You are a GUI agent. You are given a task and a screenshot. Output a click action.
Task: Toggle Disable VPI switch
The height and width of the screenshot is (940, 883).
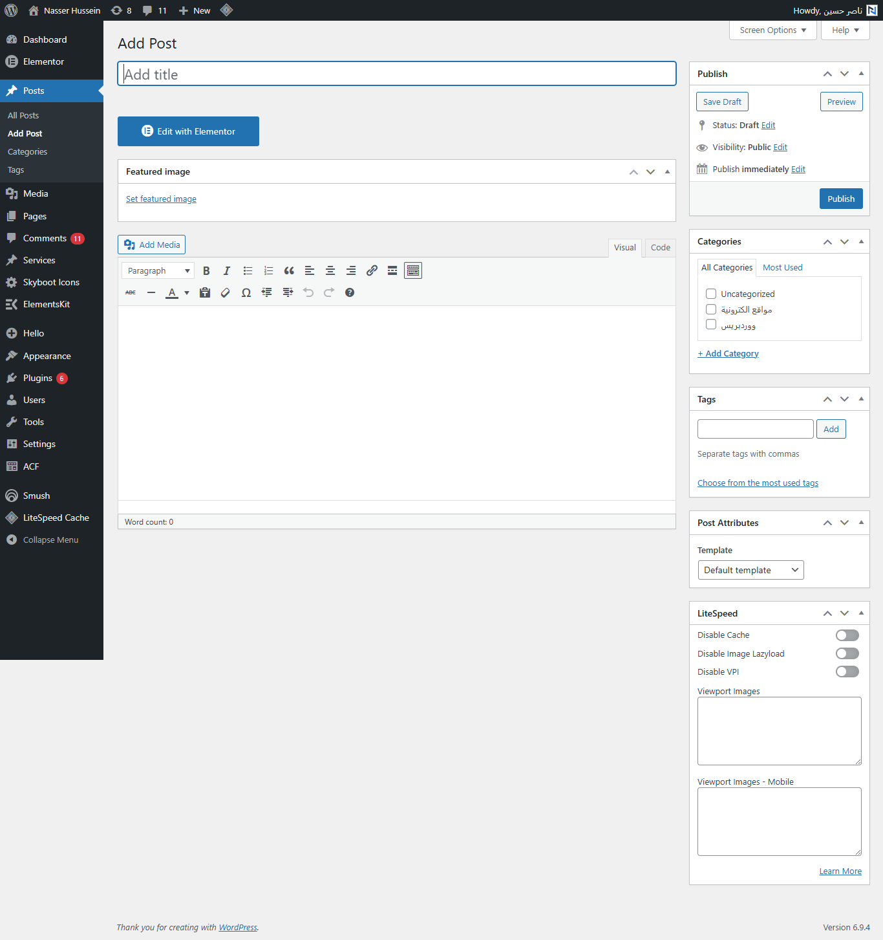point(847,672)
